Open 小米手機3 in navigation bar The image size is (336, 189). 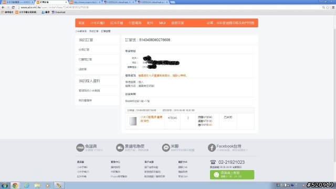click(x=97, y=23)
